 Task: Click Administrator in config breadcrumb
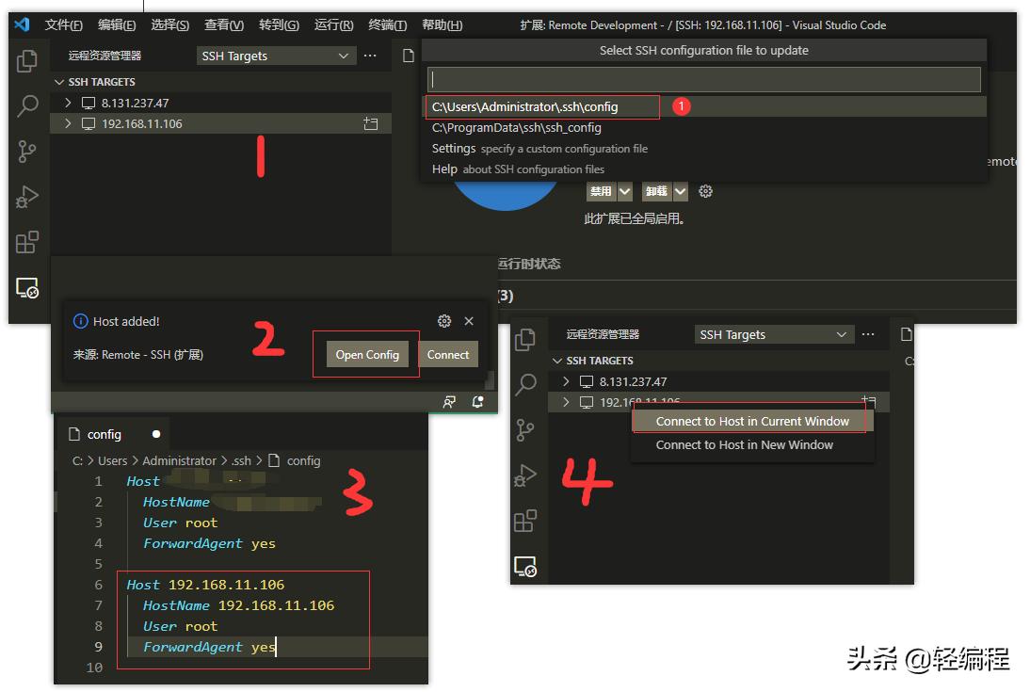179,460
